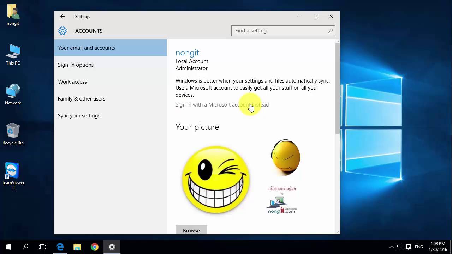Open the Action Center notifications icon
Screen dimensions: 452x254
pos(409,247)
